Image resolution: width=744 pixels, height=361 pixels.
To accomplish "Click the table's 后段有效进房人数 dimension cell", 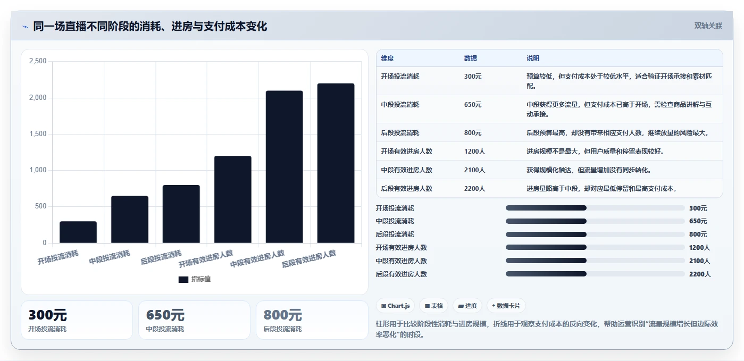I will 406,189.
